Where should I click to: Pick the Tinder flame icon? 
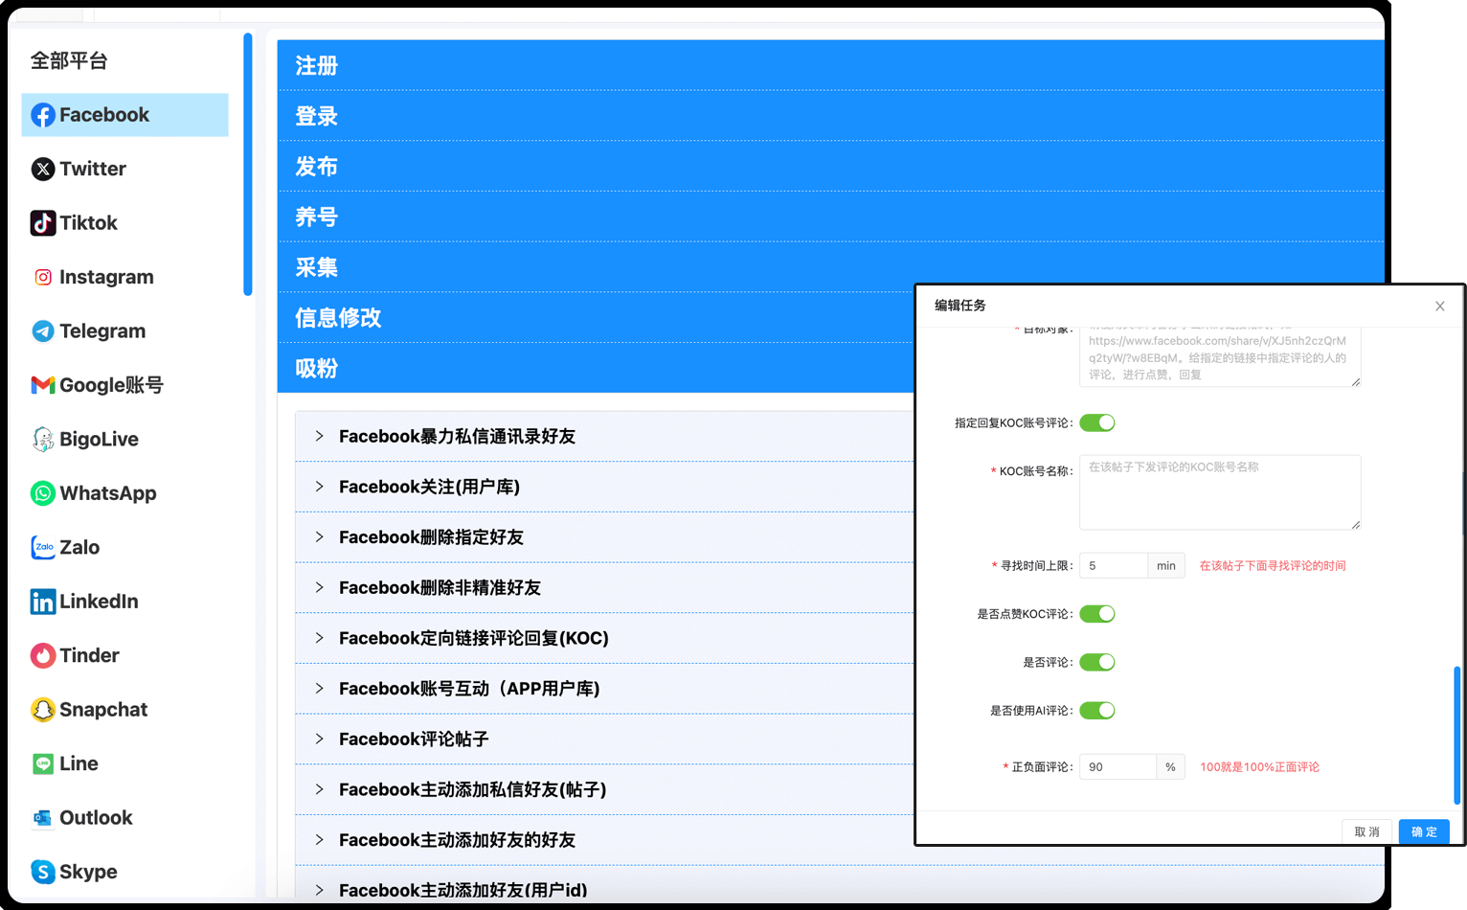tap(43, 655)
